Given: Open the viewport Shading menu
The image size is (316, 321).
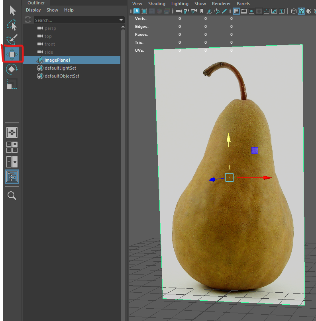Looking at the screenshot, I should (x=157, y=4).
